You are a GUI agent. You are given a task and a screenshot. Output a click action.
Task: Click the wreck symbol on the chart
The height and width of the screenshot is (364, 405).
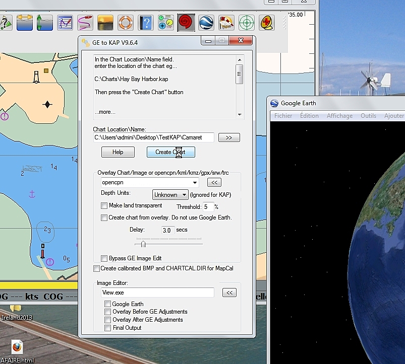(x=32, y=169)
